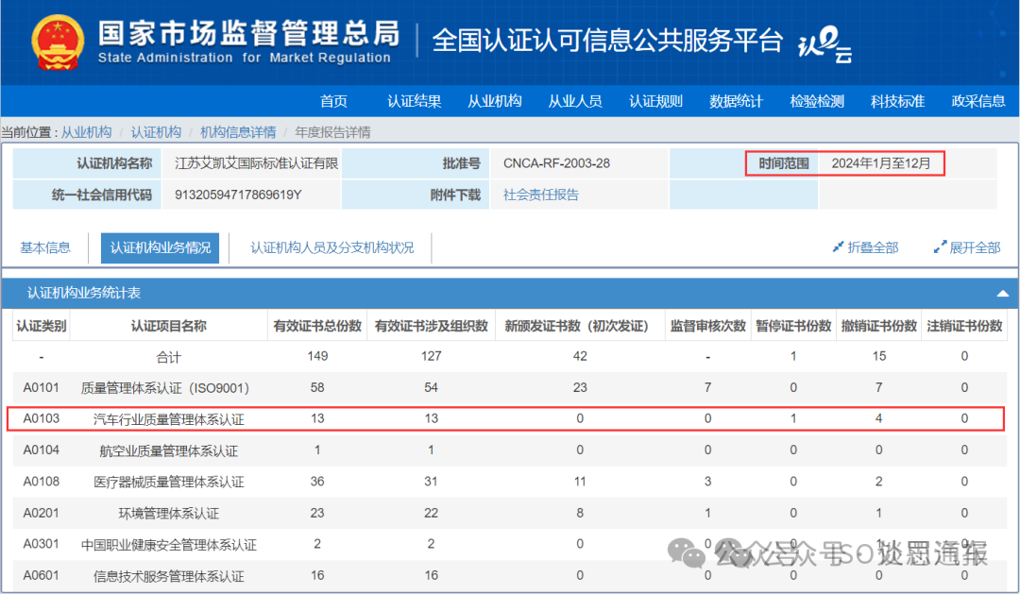Click the 认证项目名称 column header

pos(168,326)
